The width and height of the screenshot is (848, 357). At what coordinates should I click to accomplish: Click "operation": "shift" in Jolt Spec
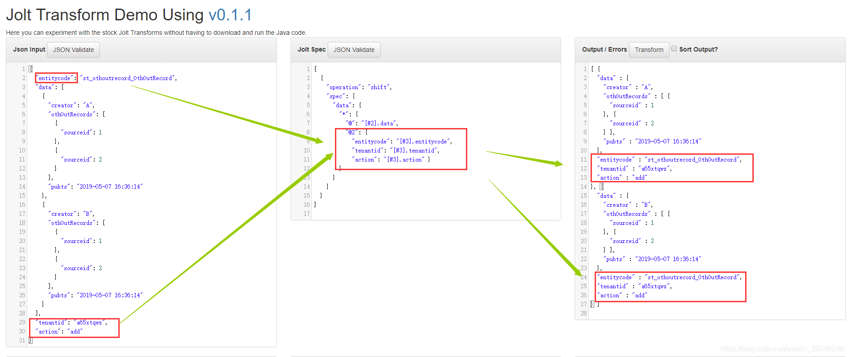click(359, 87)
